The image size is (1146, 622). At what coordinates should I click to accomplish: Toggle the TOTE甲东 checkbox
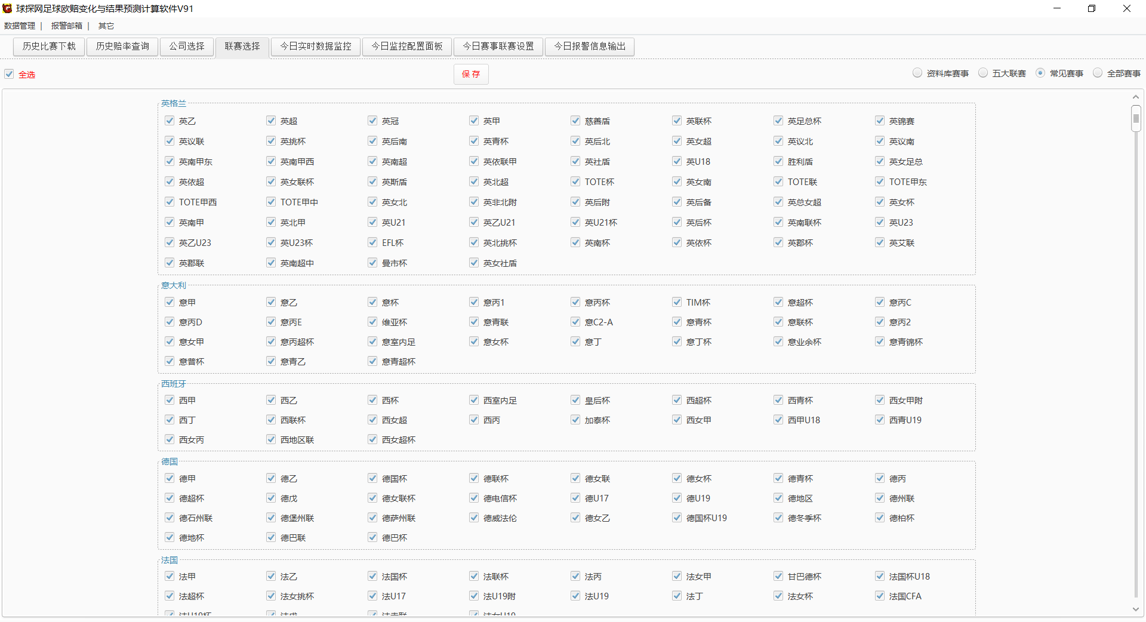[x=880, y=181]
